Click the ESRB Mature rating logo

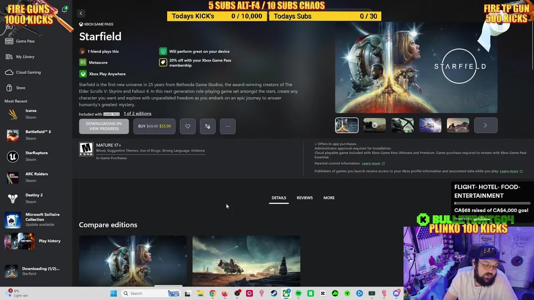[x=86, y=149]
